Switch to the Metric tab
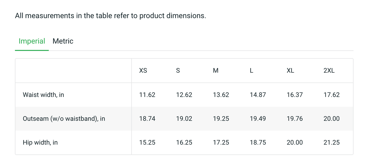The width and height of the screenshot is (368, 165). (x=63, y=41)
